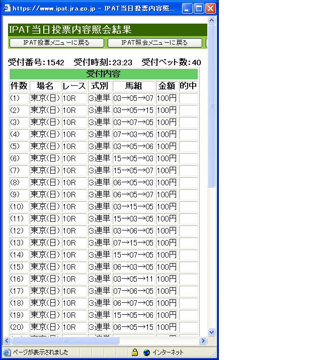This screenshot has height=360, width=322.
Task: Click the 受付時刻:23:23 text
Action: coord(103,62)
